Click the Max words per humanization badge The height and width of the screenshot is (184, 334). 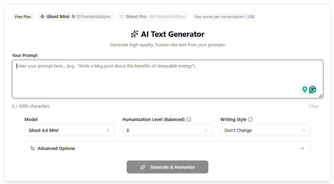(x=224, y=17)
